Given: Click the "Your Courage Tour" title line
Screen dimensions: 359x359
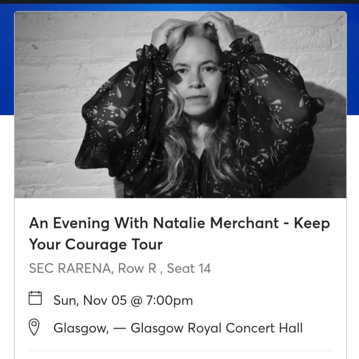Looking at the screenshot, I should click(x=96, y=244).
